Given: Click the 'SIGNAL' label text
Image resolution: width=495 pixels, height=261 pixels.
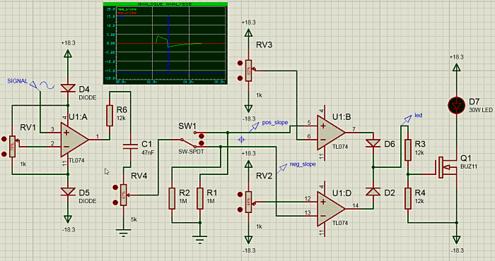Looking at the screenshot, I should [x=18, y=81].
